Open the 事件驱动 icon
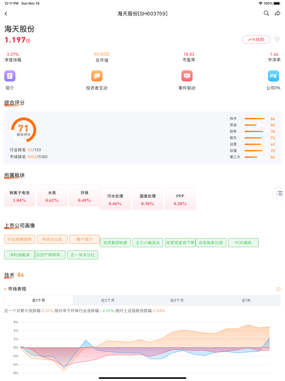The width and height of the screenshot is (285, 381). click(x=187, y=76)
